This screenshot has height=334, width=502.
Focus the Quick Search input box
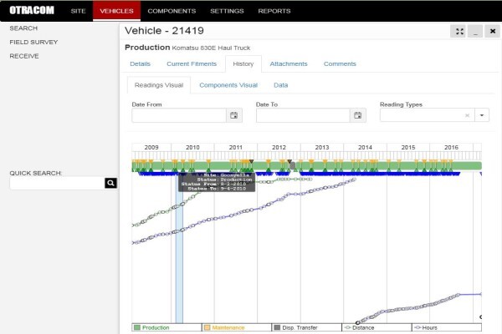57,183
